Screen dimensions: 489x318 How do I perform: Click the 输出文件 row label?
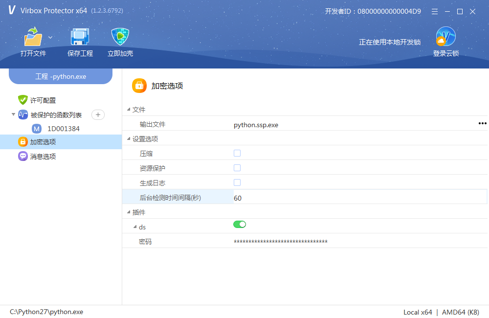(153, 124)
